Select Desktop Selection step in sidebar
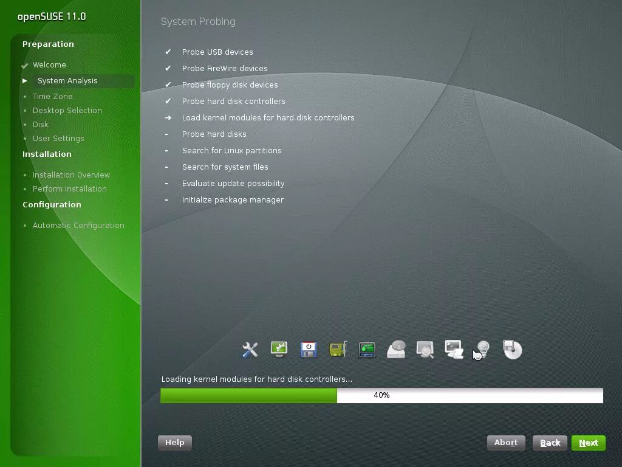 (67, 111)
